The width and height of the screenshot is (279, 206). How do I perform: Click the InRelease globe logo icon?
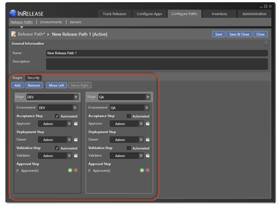point(13,14)
